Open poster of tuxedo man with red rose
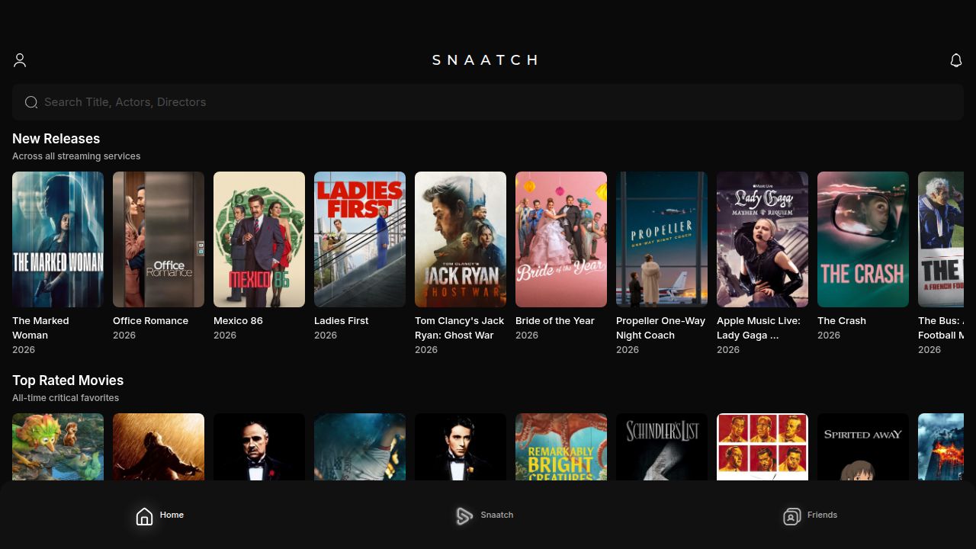Screen dimensions: 976x549 point(259,447)
